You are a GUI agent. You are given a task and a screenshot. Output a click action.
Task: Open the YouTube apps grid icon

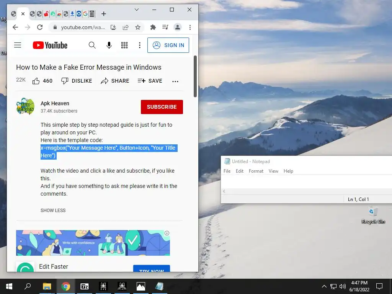click(124, 45)
